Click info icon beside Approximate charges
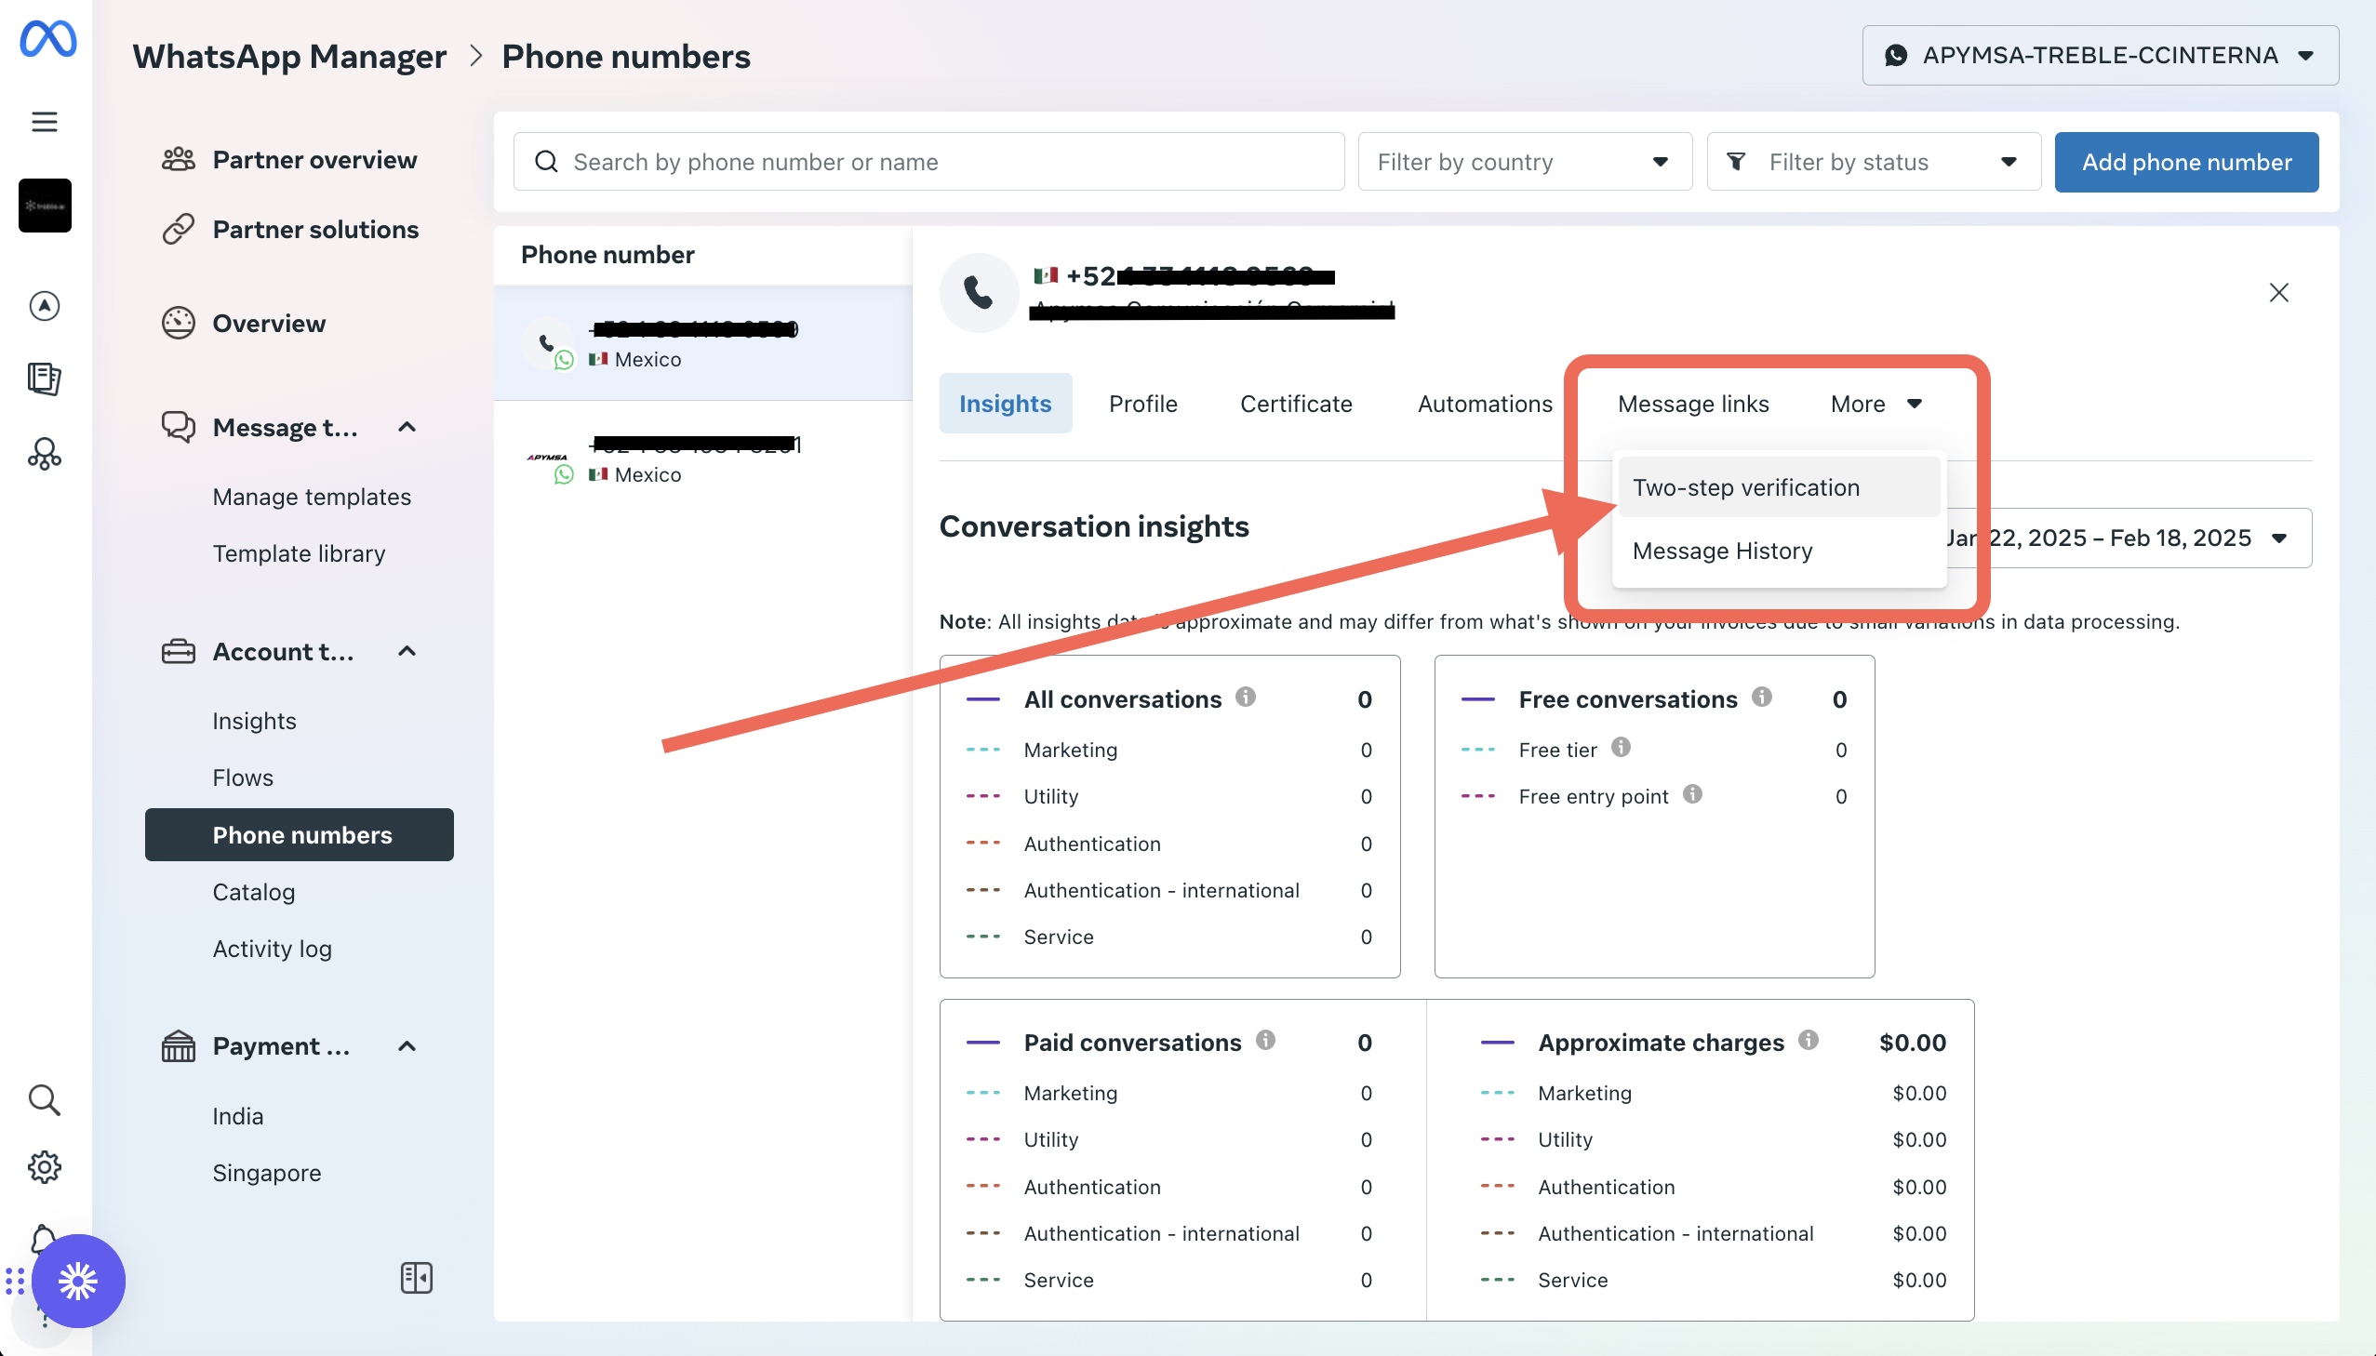The image size is (2376, 1356). point(1808,1040)
